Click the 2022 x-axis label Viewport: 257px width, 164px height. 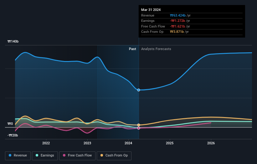[46, 143]
